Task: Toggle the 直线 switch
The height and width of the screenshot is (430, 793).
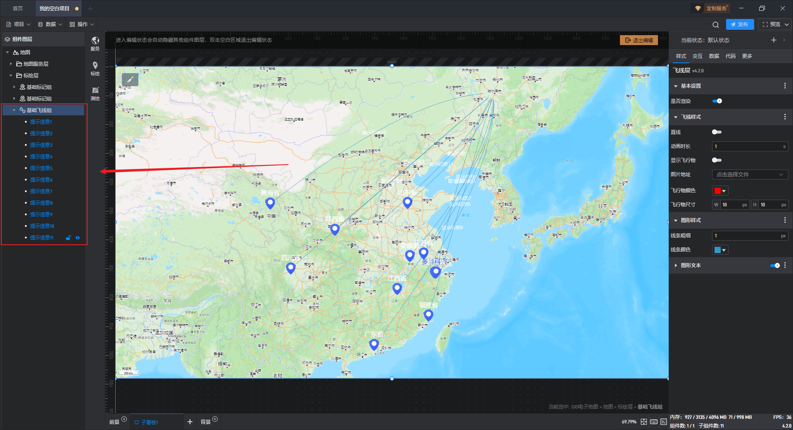Action: point(717,132)
